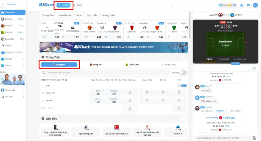The image size is (261, 141).
Task: Switch to the Quần Vợt live tab
Action: tap(132, 65)
